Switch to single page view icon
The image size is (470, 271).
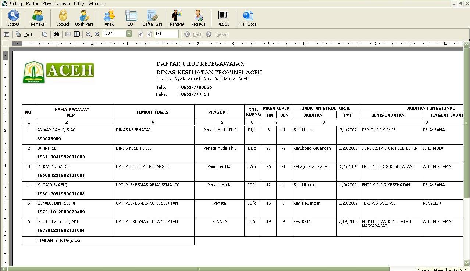pyautogui.click(x=68, y=34)
